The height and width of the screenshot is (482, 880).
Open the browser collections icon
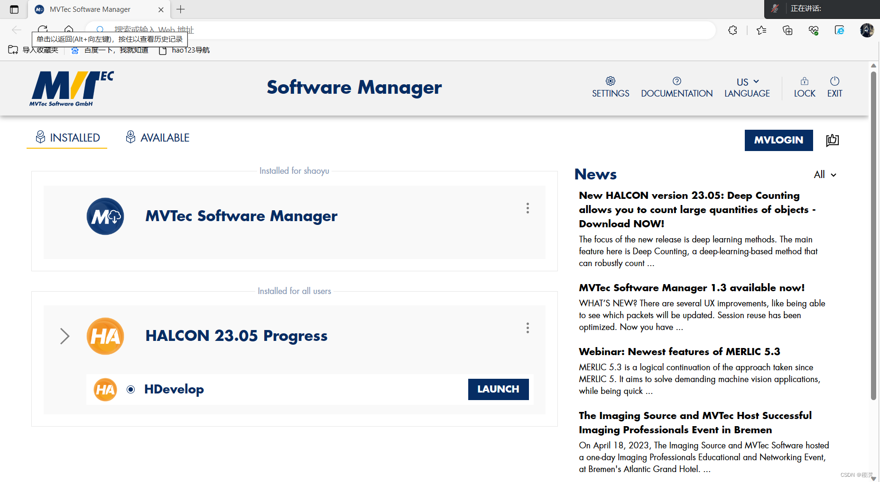(x=787, y=30)
